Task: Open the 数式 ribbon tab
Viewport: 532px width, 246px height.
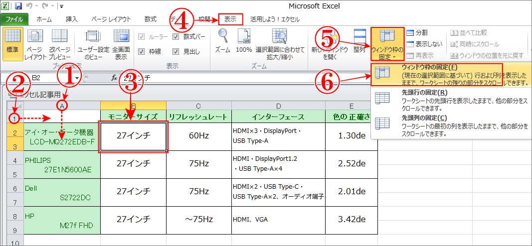Action: [x=150, y=19]
